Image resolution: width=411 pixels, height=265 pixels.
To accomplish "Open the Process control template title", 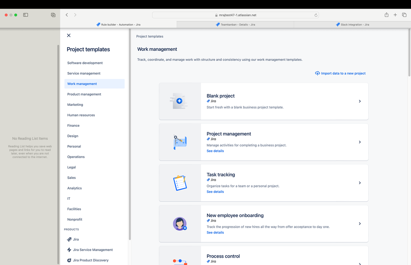I will 223,256.
